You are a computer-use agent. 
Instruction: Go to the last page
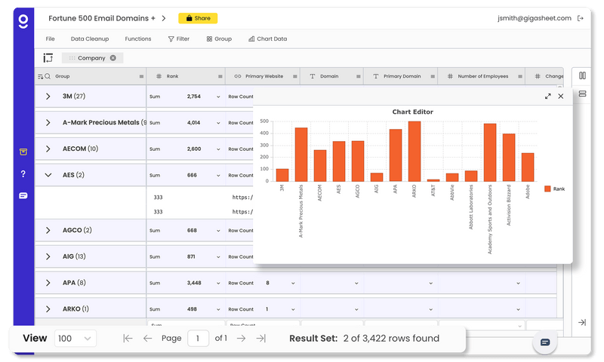(260, 338)
